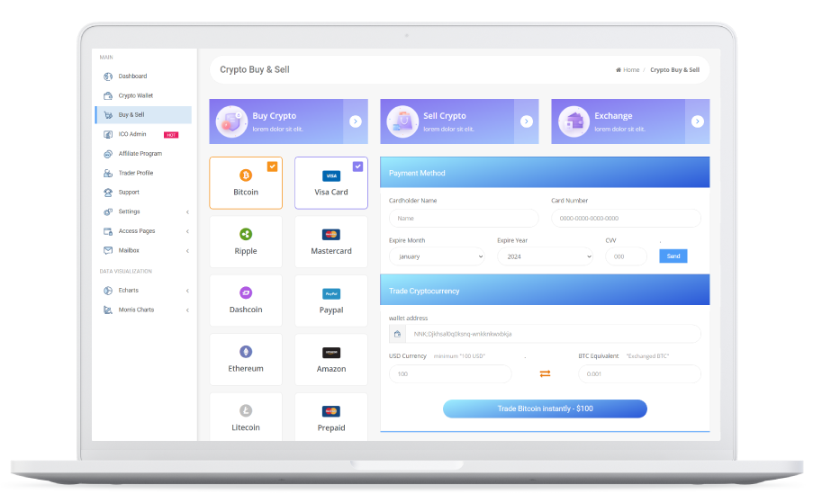Click the Dashboard sidebar icon

click(x=108, y=76)
